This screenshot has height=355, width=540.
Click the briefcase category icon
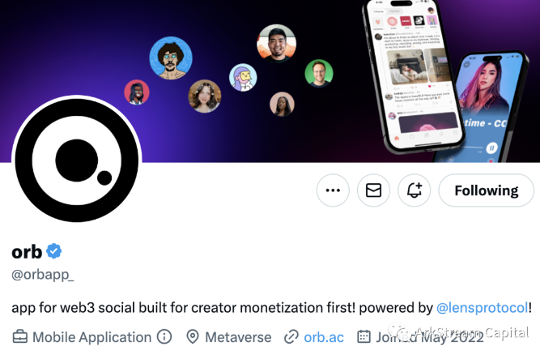20,336
